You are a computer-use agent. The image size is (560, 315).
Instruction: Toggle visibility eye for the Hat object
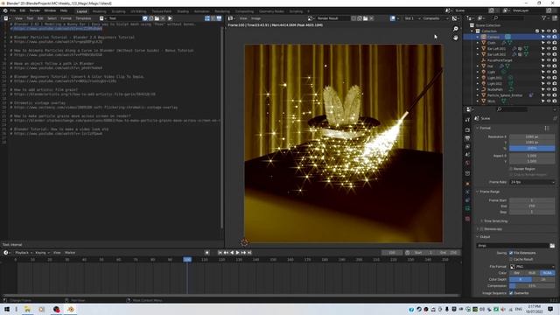pyautogui.click(x=549, y=66)
